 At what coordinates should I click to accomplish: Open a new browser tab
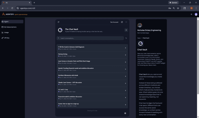tap(34, 3)
